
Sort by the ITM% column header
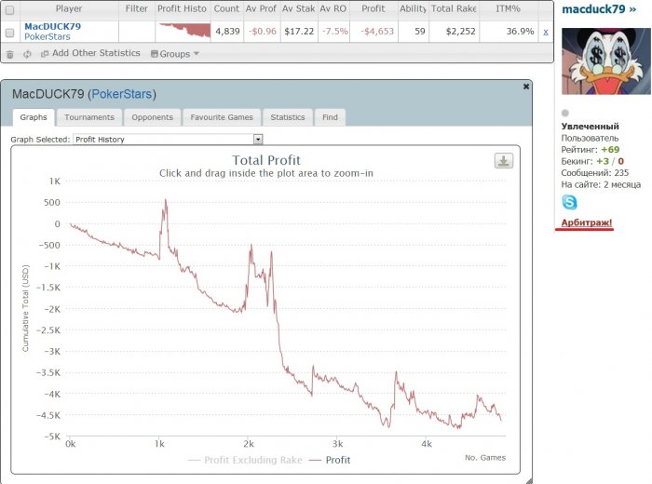[x=509, y=8]
